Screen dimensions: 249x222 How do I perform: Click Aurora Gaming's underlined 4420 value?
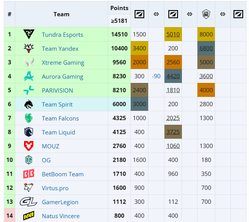click(173, 76)
